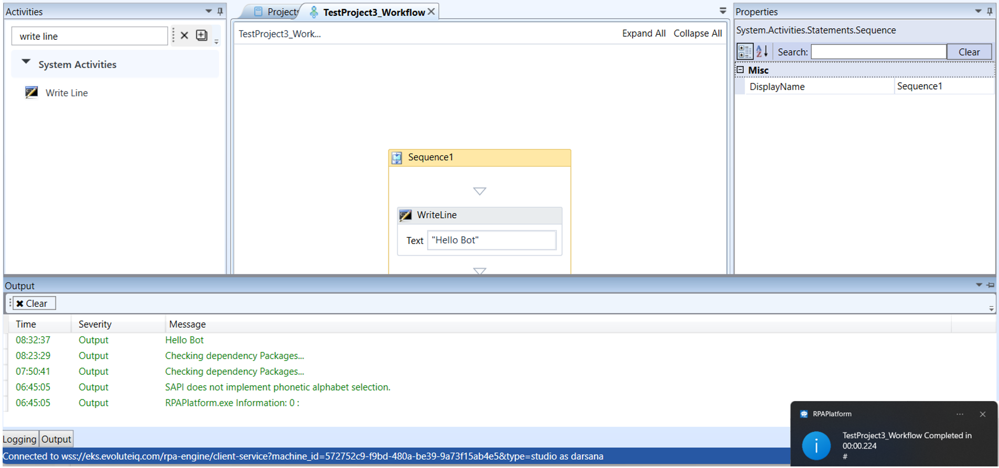Select the SAPI phonetic alphabet message
Image resolution: width=999 pixels, height=468 pixels.
277,387
